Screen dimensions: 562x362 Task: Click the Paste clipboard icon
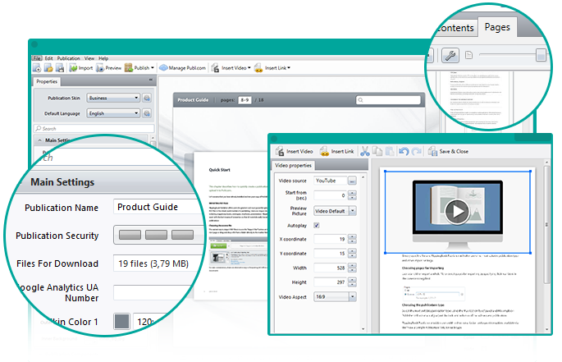(390, 151)
